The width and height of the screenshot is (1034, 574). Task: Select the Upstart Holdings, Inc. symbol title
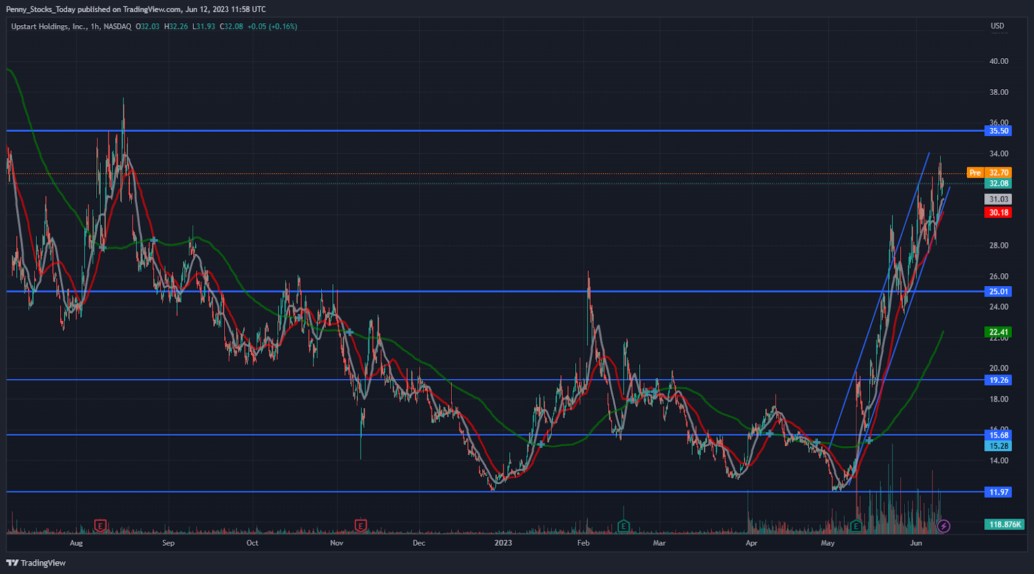coord(48,26)
